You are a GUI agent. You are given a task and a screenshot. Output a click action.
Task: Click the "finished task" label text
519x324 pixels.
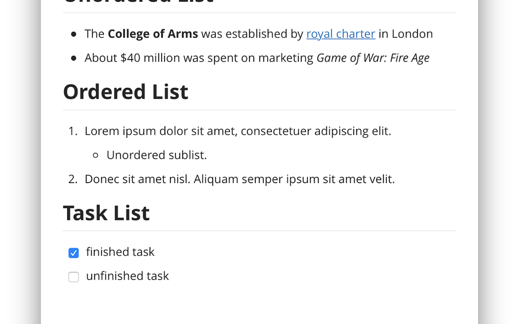[120, 252]
